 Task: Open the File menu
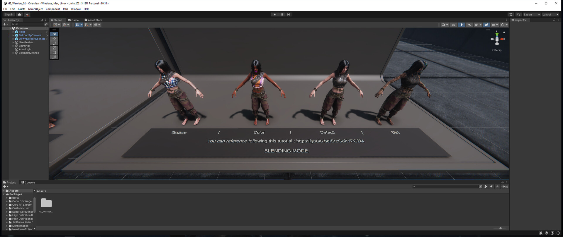[x=5, y=9]
